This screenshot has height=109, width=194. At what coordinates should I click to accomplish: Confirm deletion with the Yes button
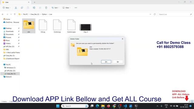[x=106, y=62]
